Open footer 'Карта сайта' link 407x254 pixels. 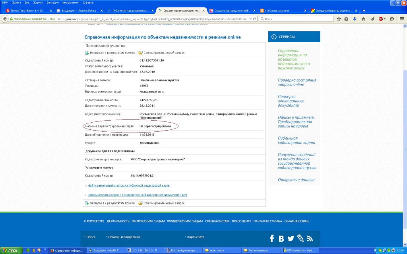click(x=196, y=237)
